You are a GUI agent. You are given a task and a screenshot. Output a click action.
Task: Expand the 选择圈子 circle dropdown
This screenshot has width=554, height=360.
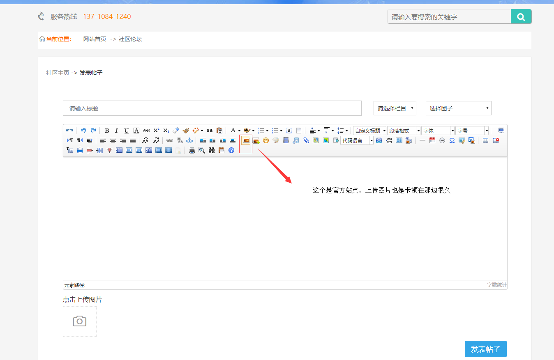pyautogui.click(x=458, y=108)
